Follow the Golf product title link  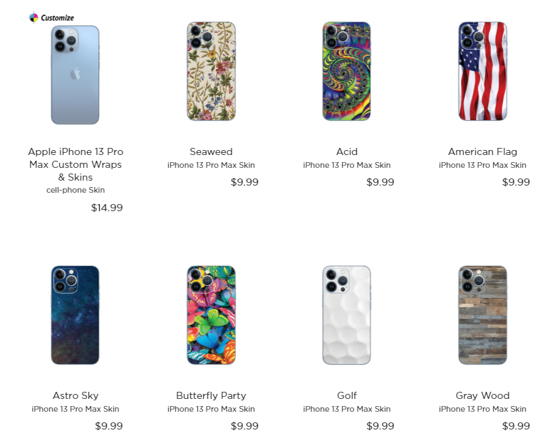(347, 395)
